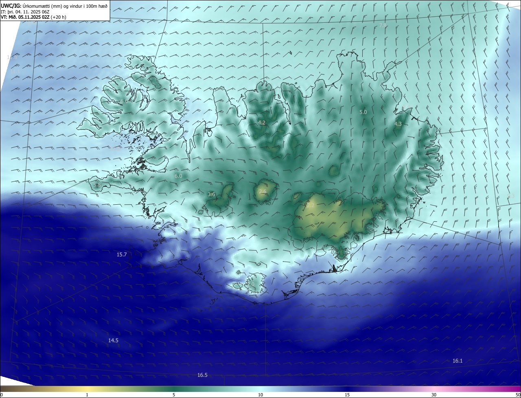Image resolution: width=521 pixels, height=398 pixels.
Task: Click the colour scale tick label 50
Action: point(518,395)
